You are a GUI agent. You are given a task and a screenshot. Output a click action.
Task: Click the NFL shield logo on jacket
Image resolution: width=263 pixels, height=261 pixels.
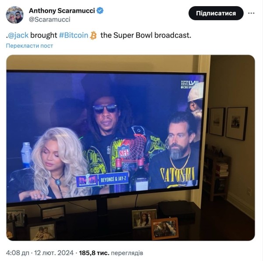click(124, 151)
